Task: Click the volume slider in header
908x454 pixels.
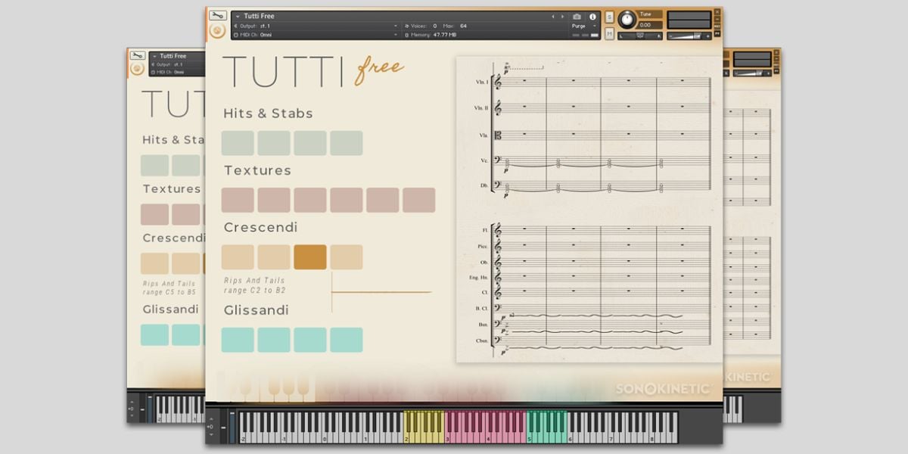Action: click(689, 36)
